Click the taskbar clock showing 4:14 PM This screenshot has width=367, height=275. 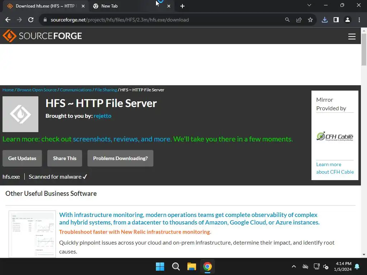343,266
